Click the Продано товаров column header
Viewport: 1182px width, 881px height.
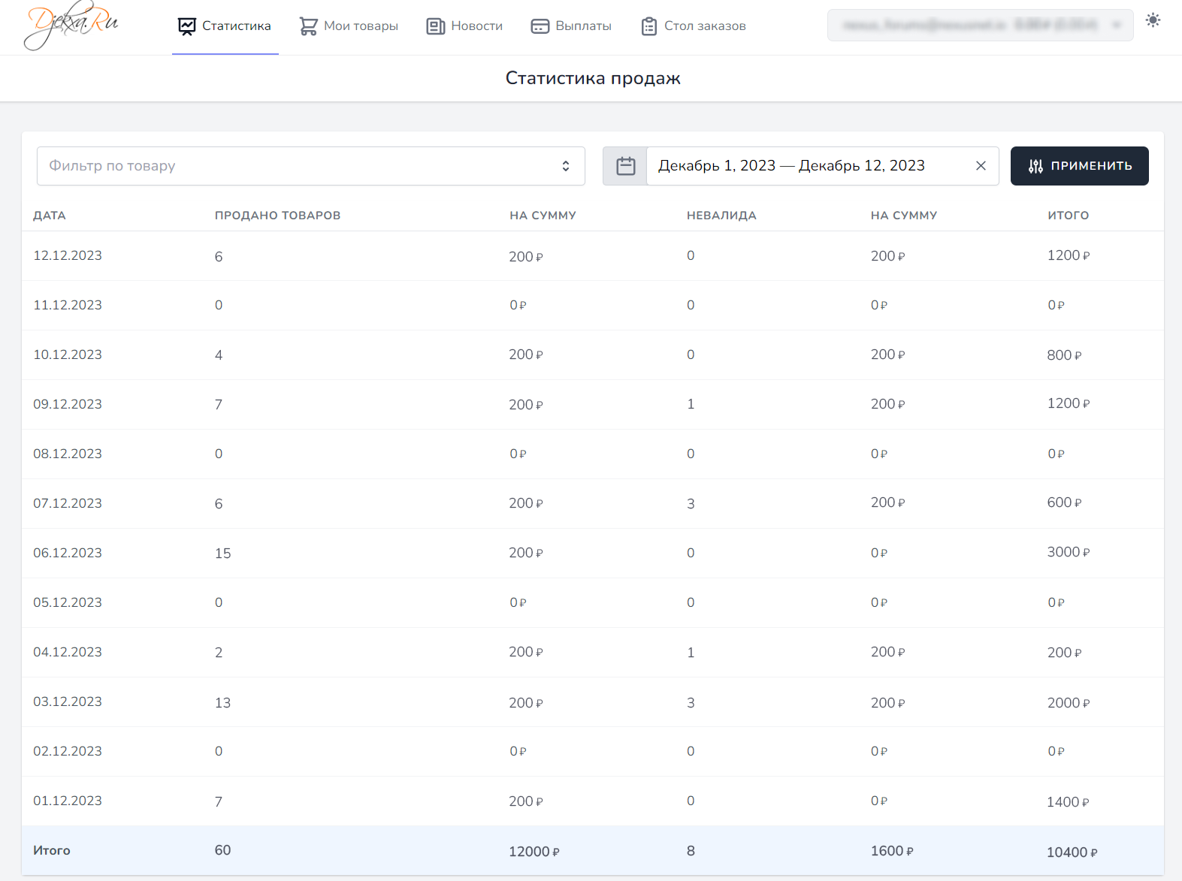point(277,216)
